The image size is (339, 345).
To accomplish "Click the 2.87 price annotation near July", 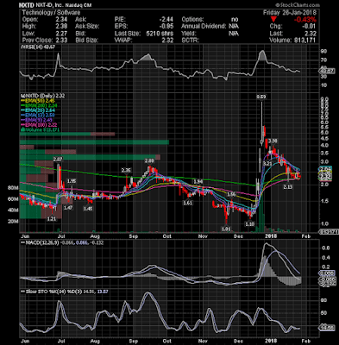I will click(58, 159).
